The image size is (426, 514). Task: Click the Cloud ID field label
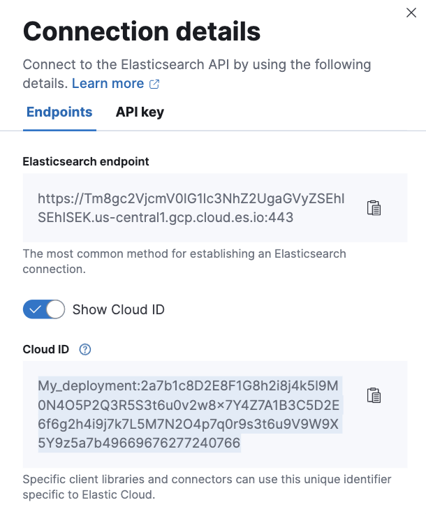(x=46, y=349)
